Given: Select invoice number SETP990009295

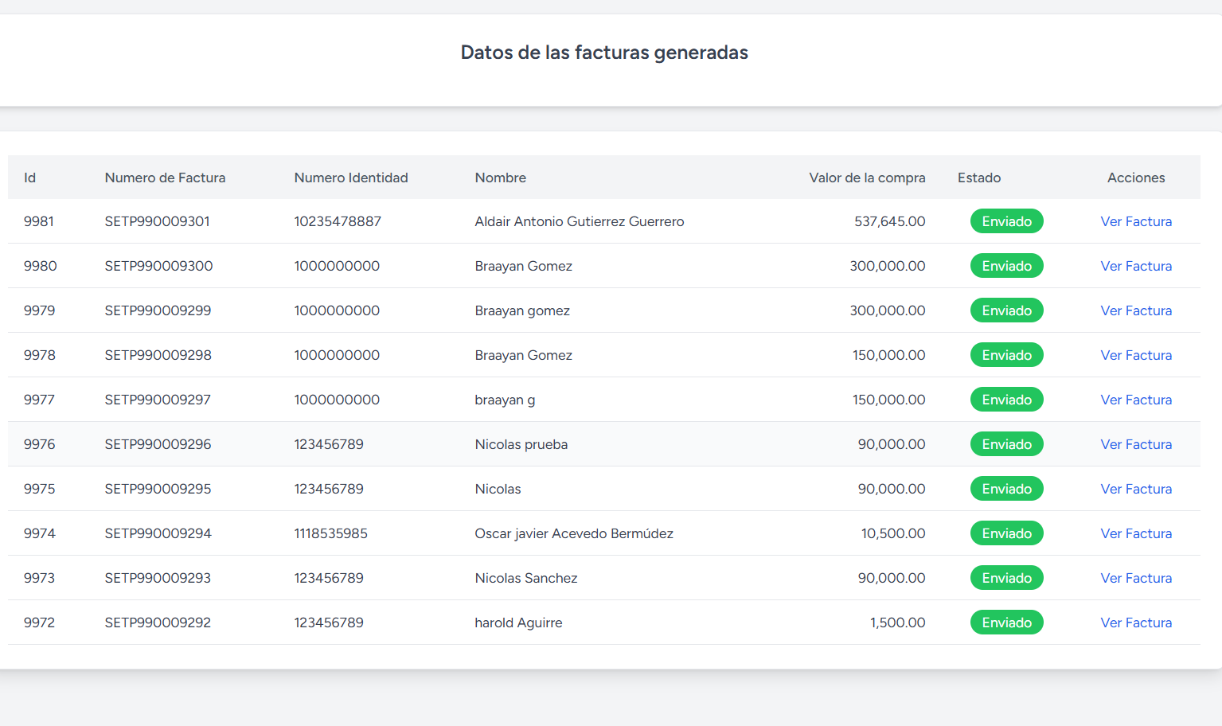Looking at the screenshot, I should tap(158, 489).
